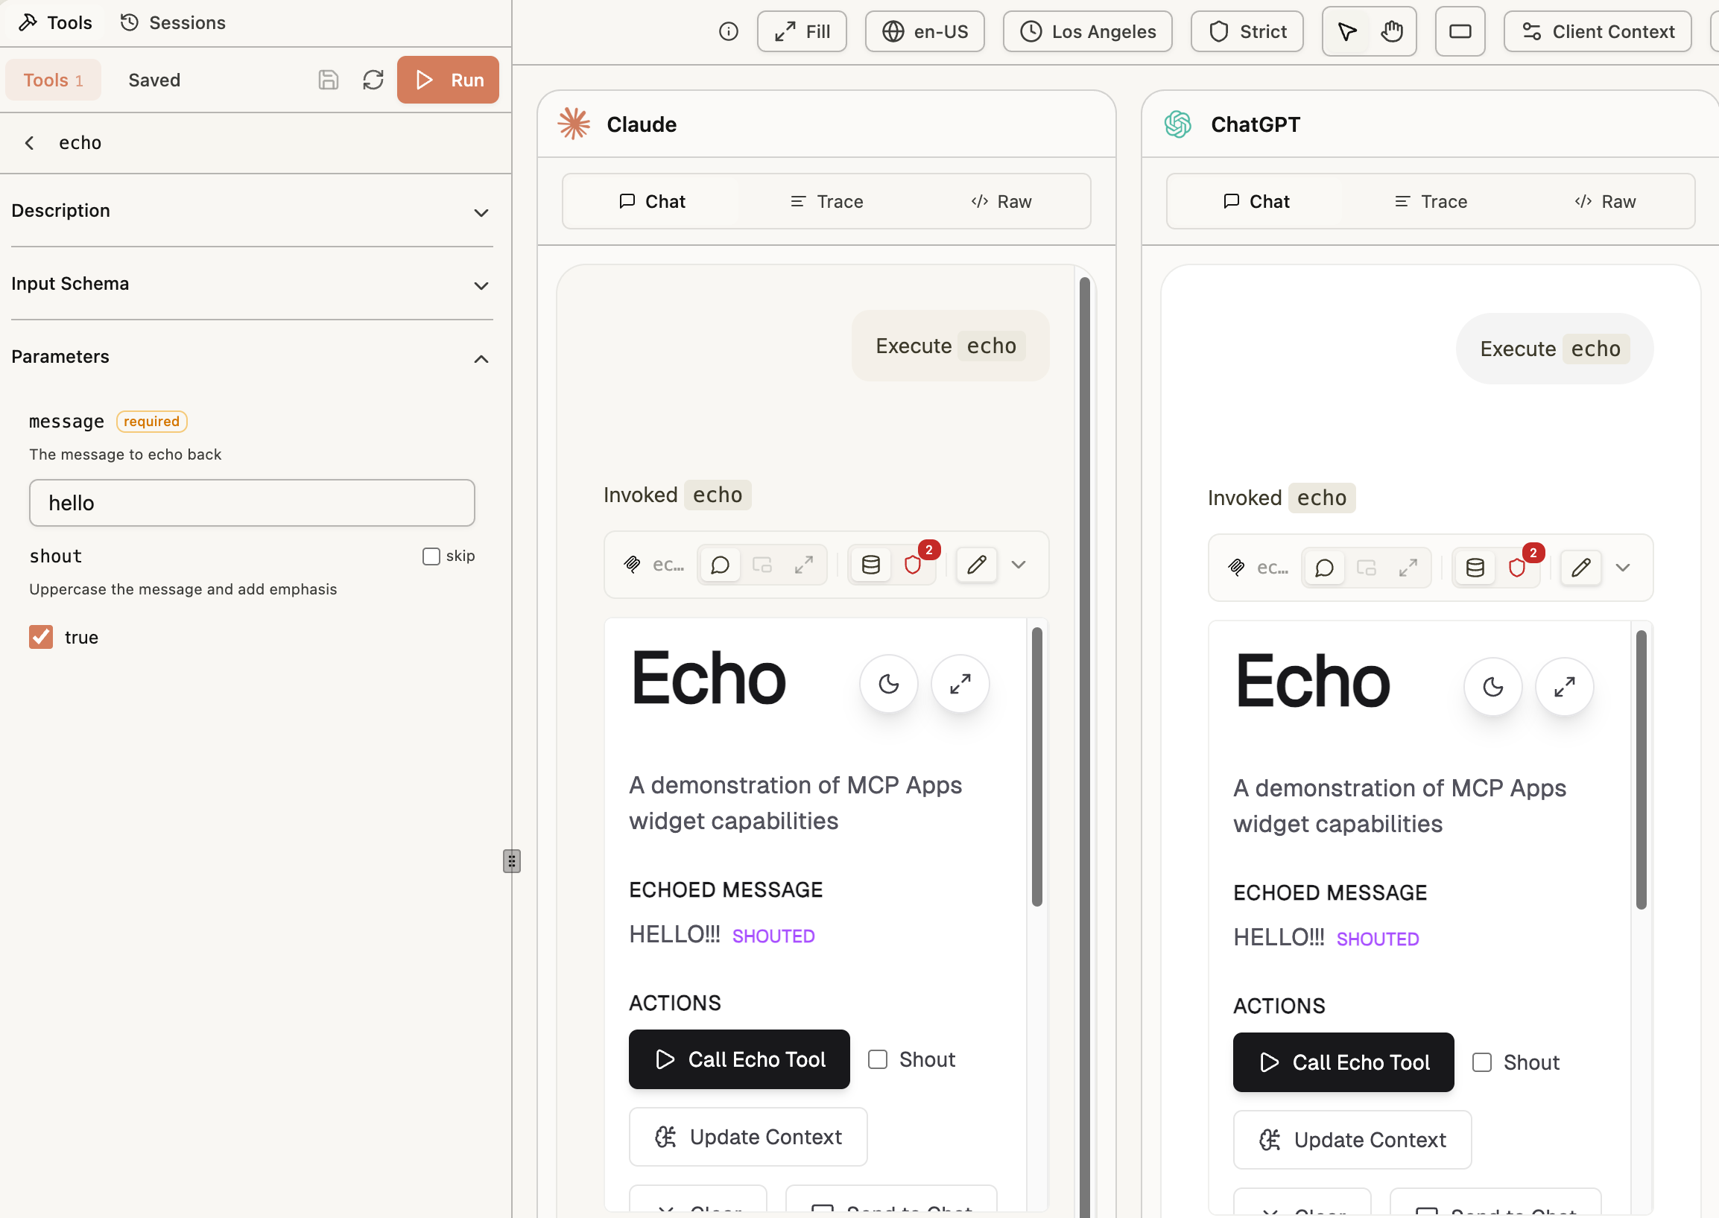Screen dimensions: 1719x1218
Task: Click the refresh arrows icon near Run
Action: coord(373,80)
